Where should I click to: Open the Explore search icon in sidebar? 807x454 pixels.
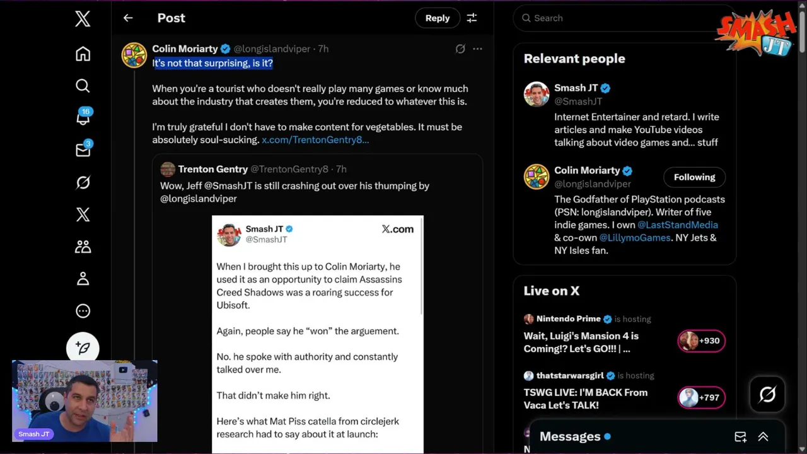tap(83, 86)
